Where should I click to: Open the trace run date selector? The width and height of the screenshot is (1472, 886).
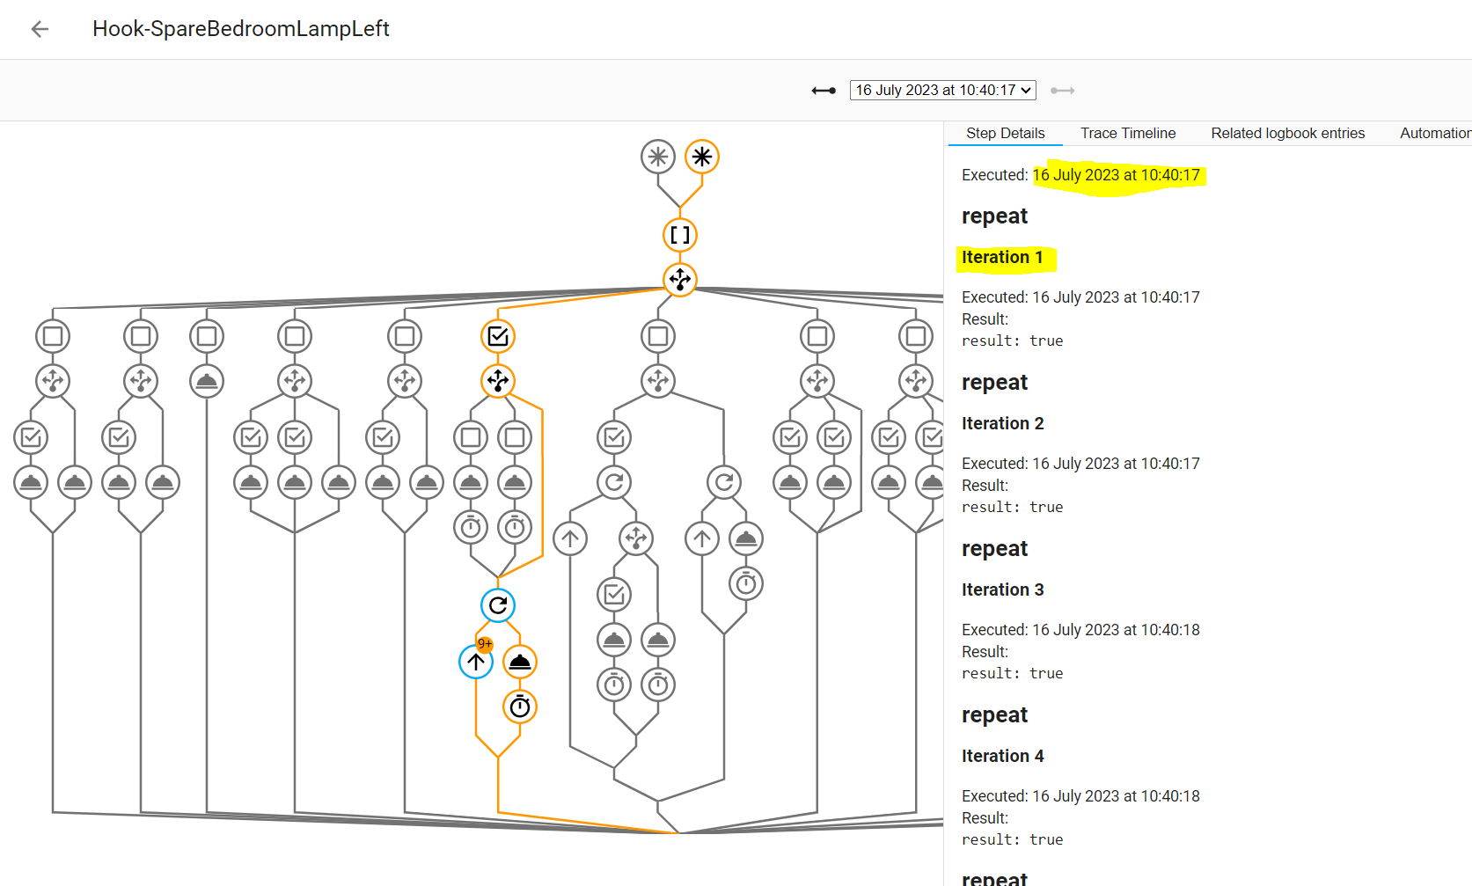[941, 90]
